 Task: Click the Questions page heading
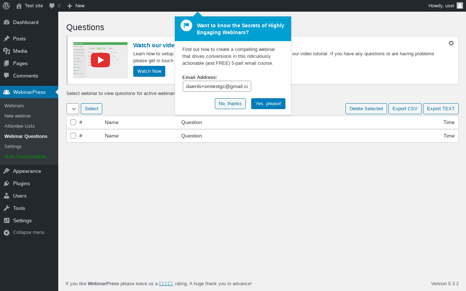(x=85, y=27)
